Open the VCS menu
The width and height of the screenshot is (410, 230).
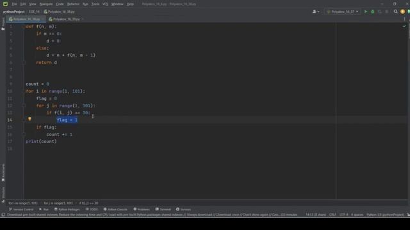105,4
